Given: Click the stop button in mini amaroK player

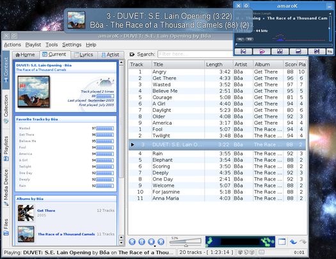Looking at the screenshot, I should [x=298, y=51].
